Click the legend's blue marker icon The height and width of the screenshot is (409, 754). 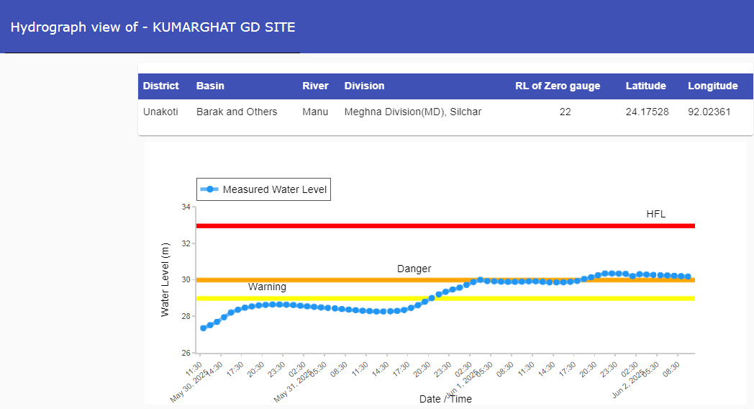click(209, 189)
